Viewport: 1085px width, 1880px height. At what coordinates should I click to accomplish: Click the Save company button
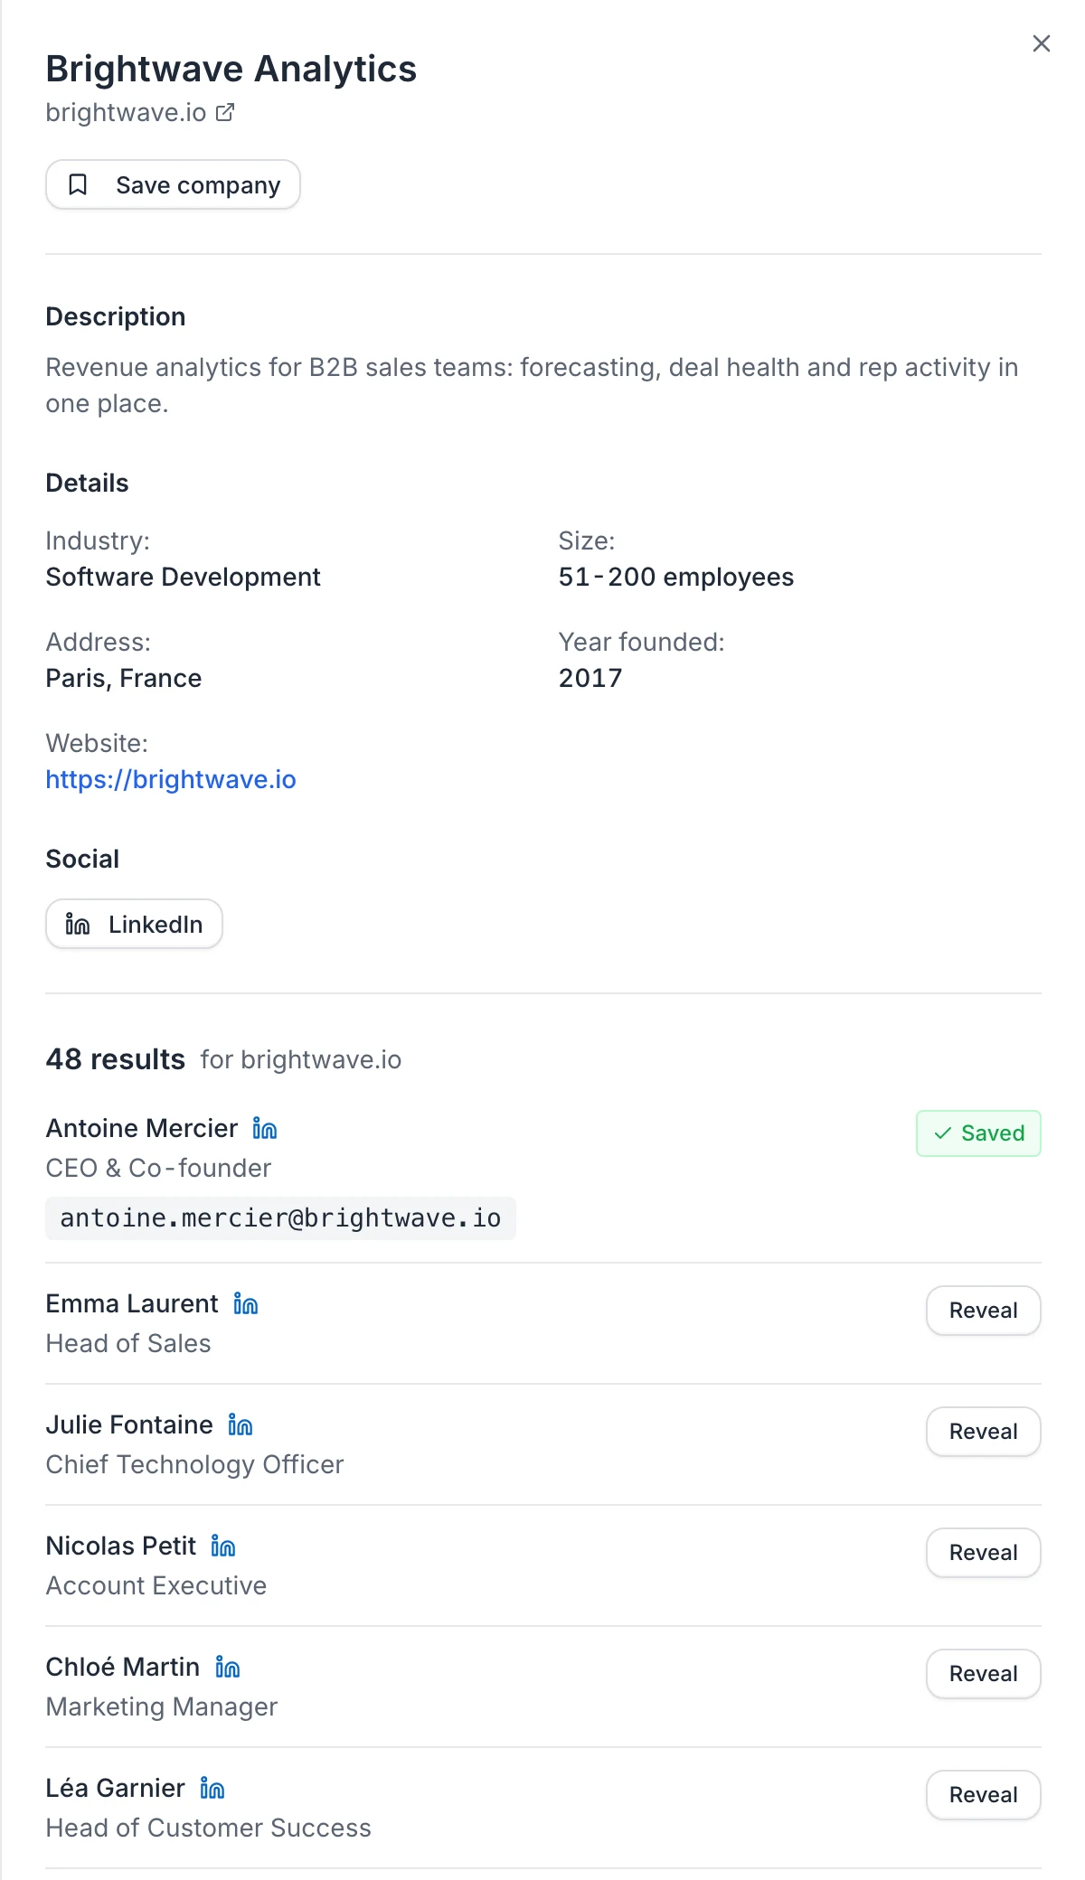click(x=173, y=184)
